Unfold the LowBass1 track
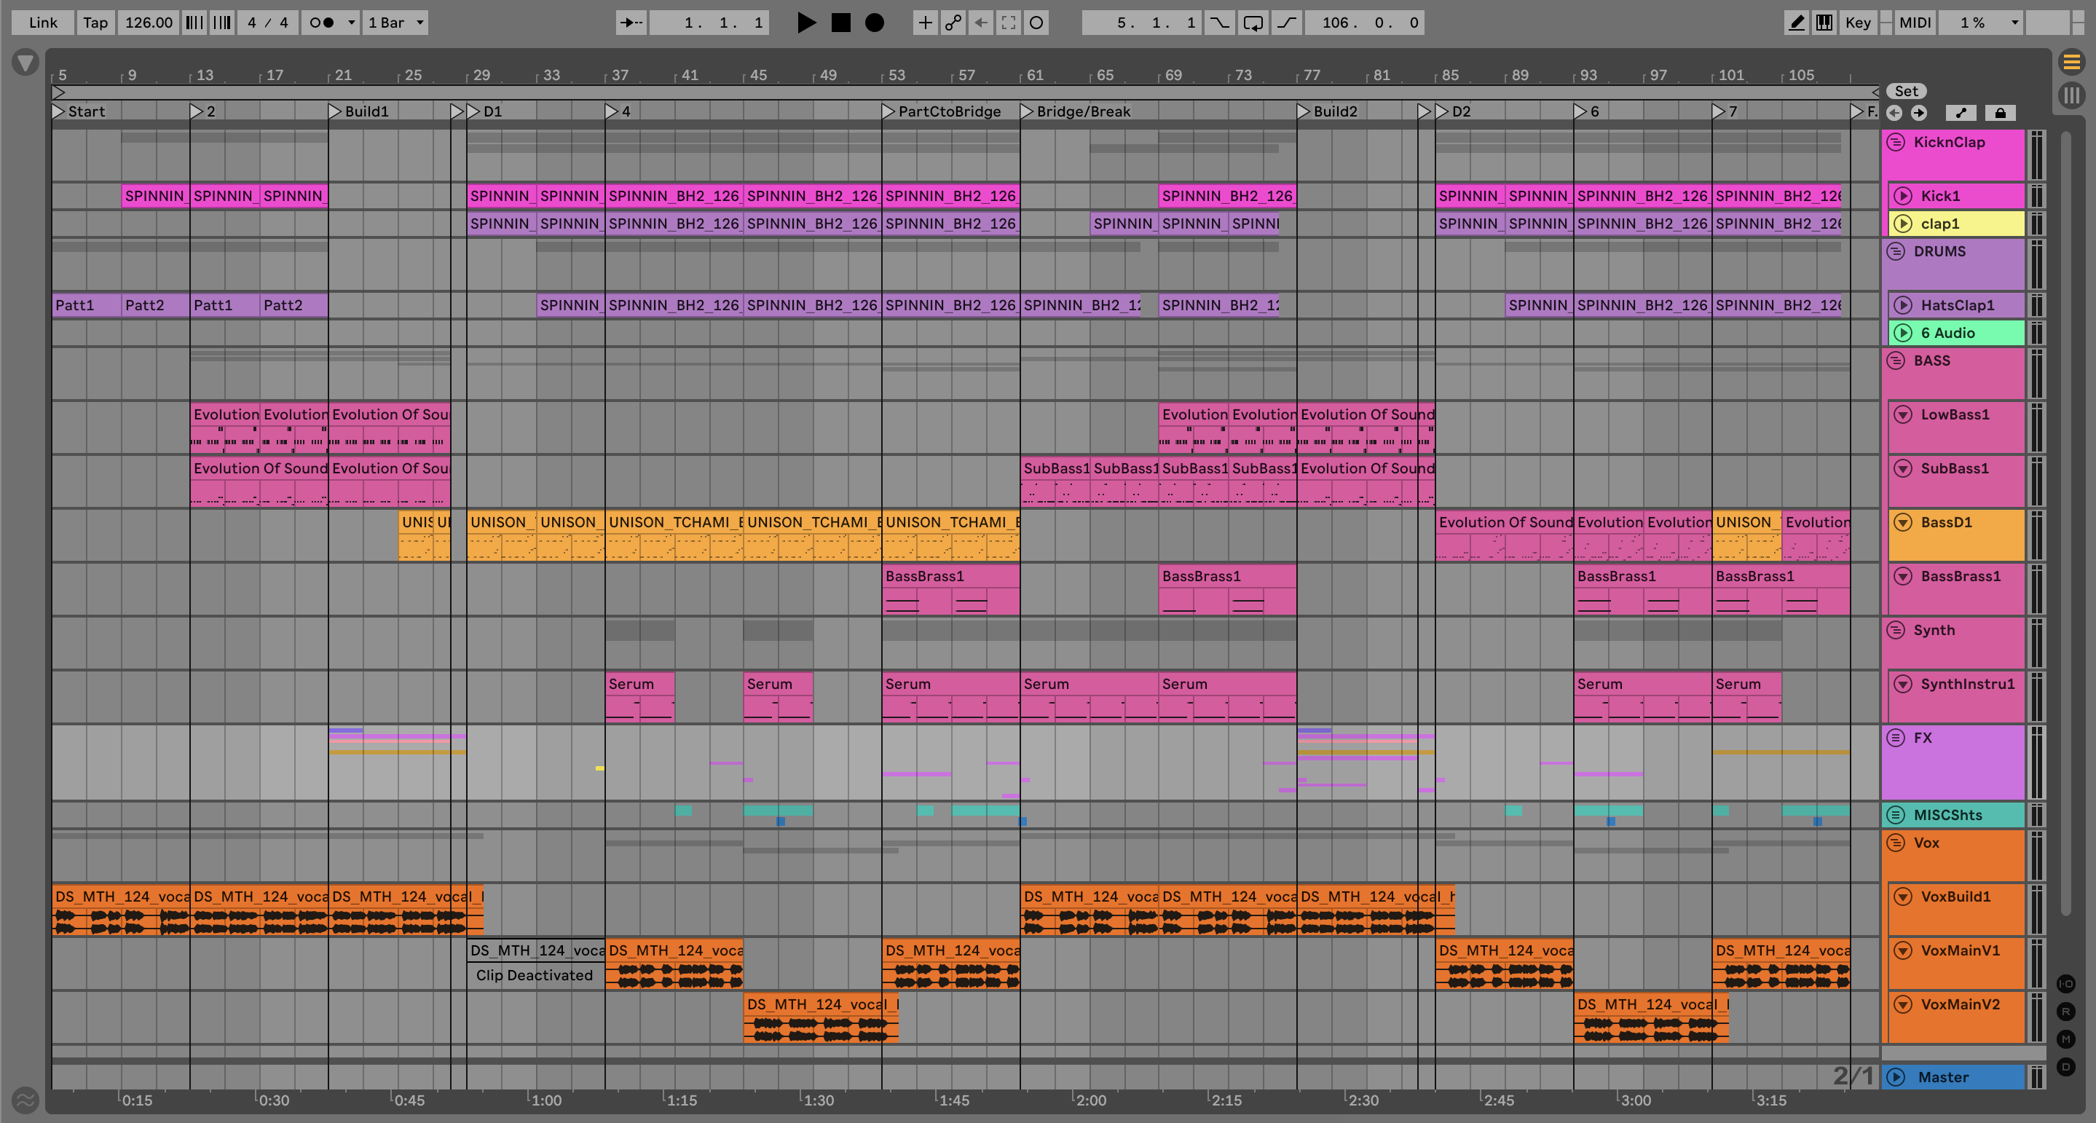 tap(1902, 414)
